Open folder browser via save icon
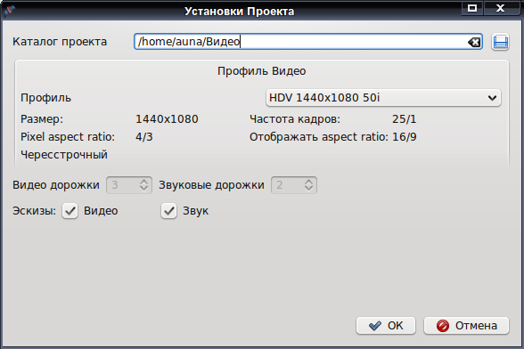Image resolution: width=524 pixels, height=349 pixels. 500,42
